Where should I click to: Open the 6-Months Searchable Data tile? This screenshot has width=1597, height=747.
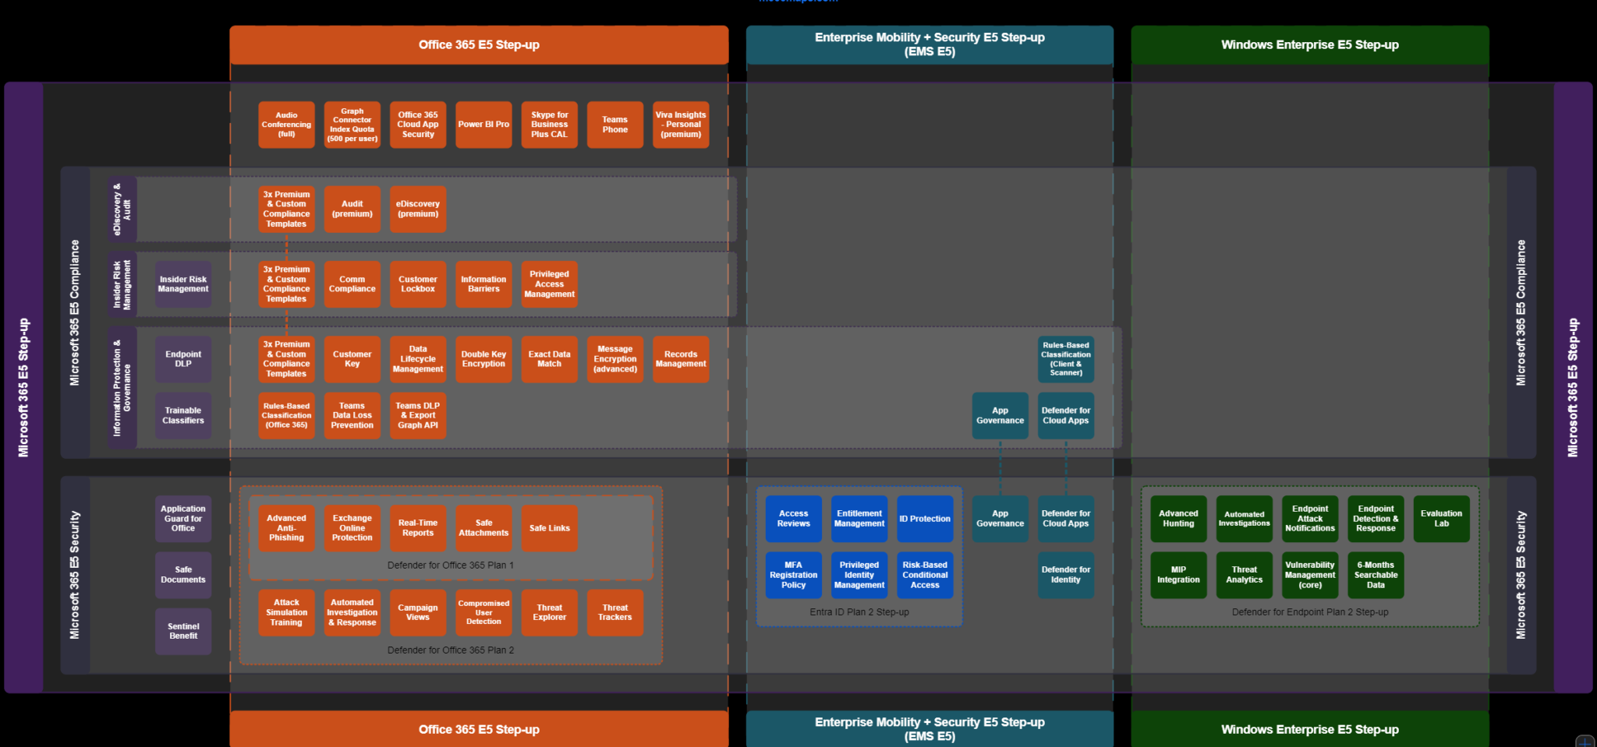(1376, 575)
